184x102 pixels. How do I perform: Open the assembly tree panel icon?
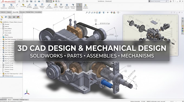(2, 17)
